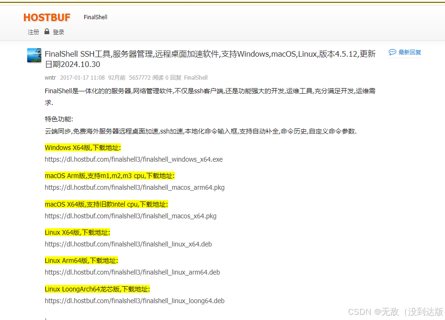Download the finalshell_linux_loong64.deb link
Screen dimensions: 445x320
click(134, 301)
